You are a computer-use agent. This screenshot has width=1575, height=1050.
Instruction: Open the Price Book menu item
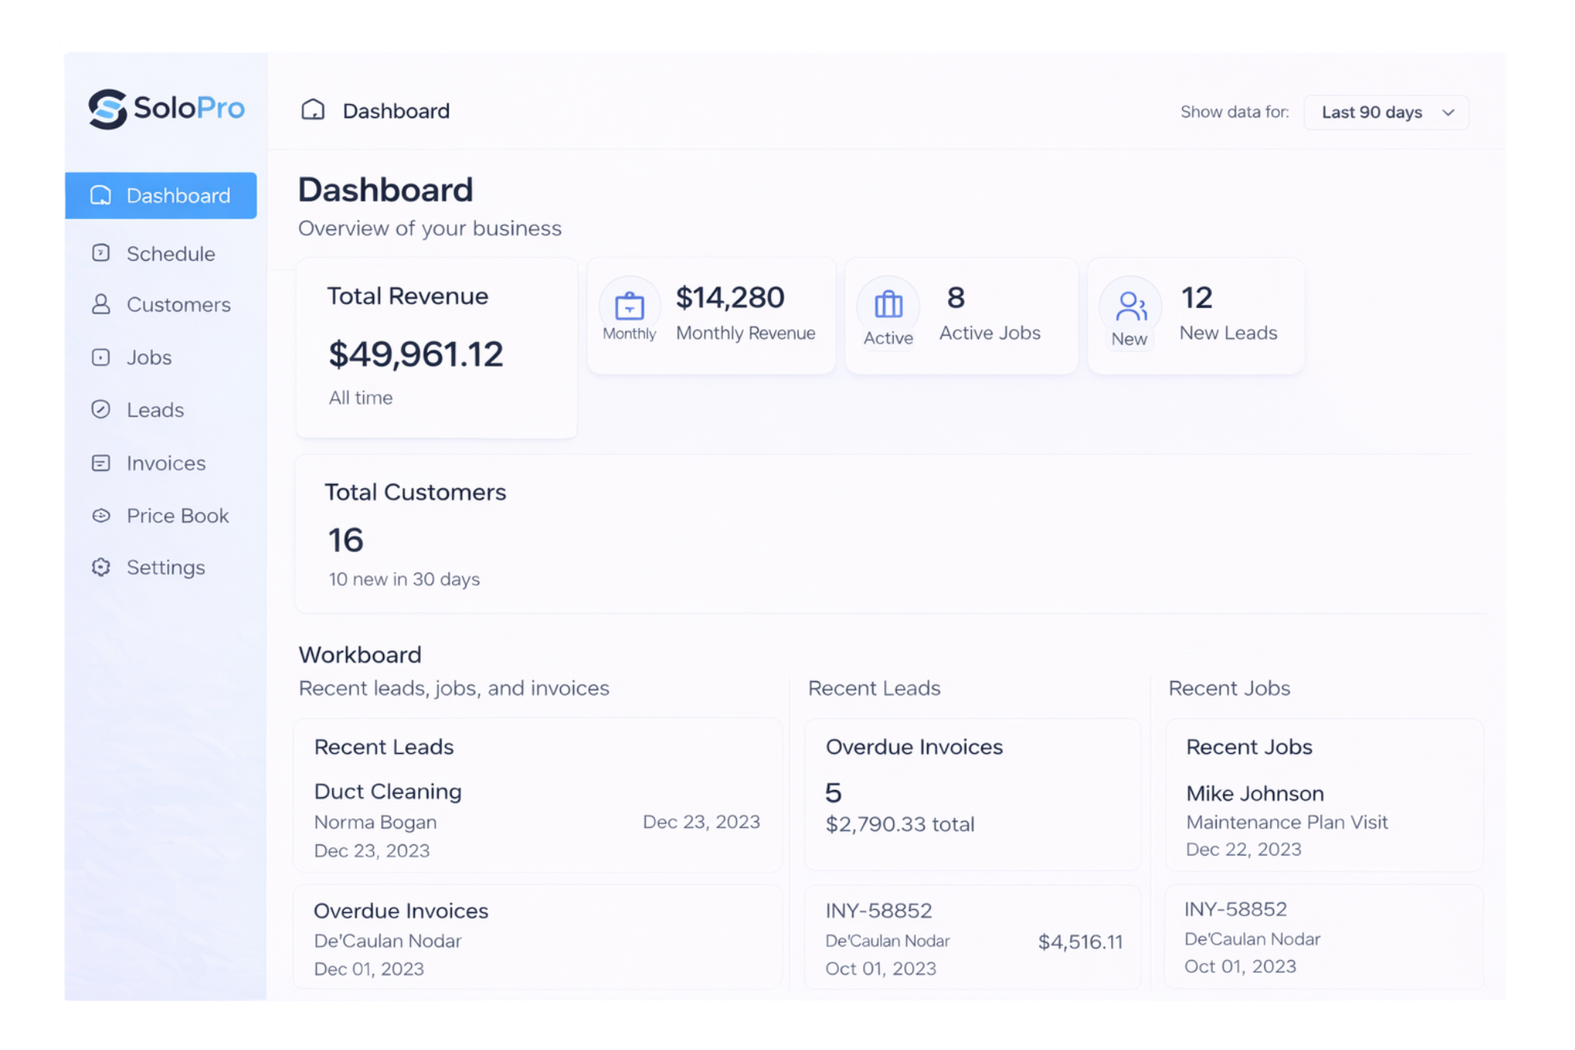[x=161, y=515]
